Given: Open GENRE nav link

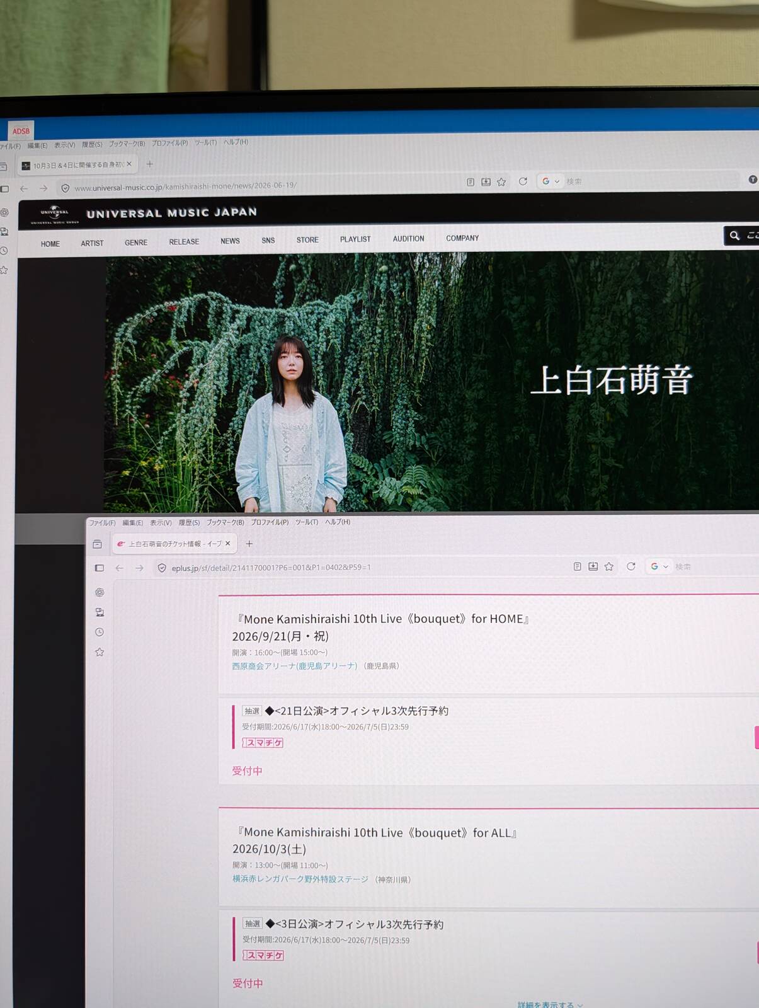Looking at the screenshot, I should point(136,243).
